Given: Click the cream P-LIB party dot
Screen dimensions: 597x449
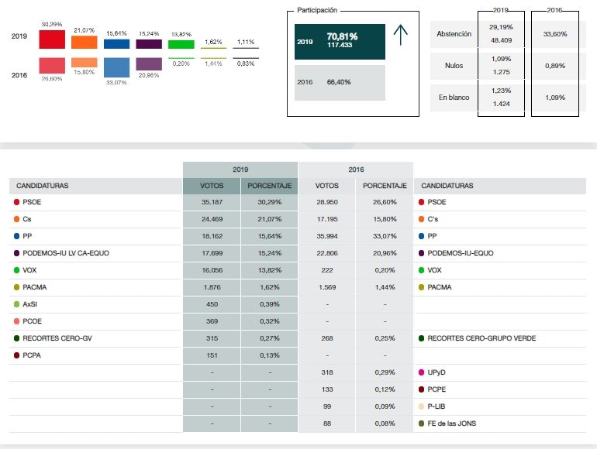Looking at the screenshot, I should [x=421, y=406].
